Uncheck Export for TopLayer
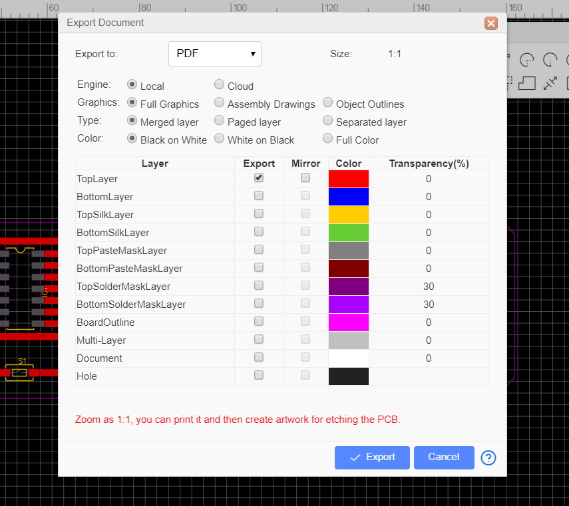 (x=259, y=178)
